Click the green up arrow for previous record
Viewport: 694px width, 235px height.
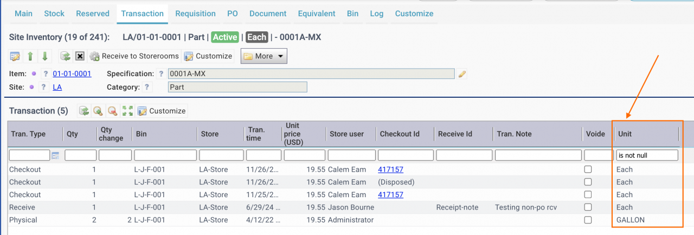pyautogui.click(x=30, y=56)
